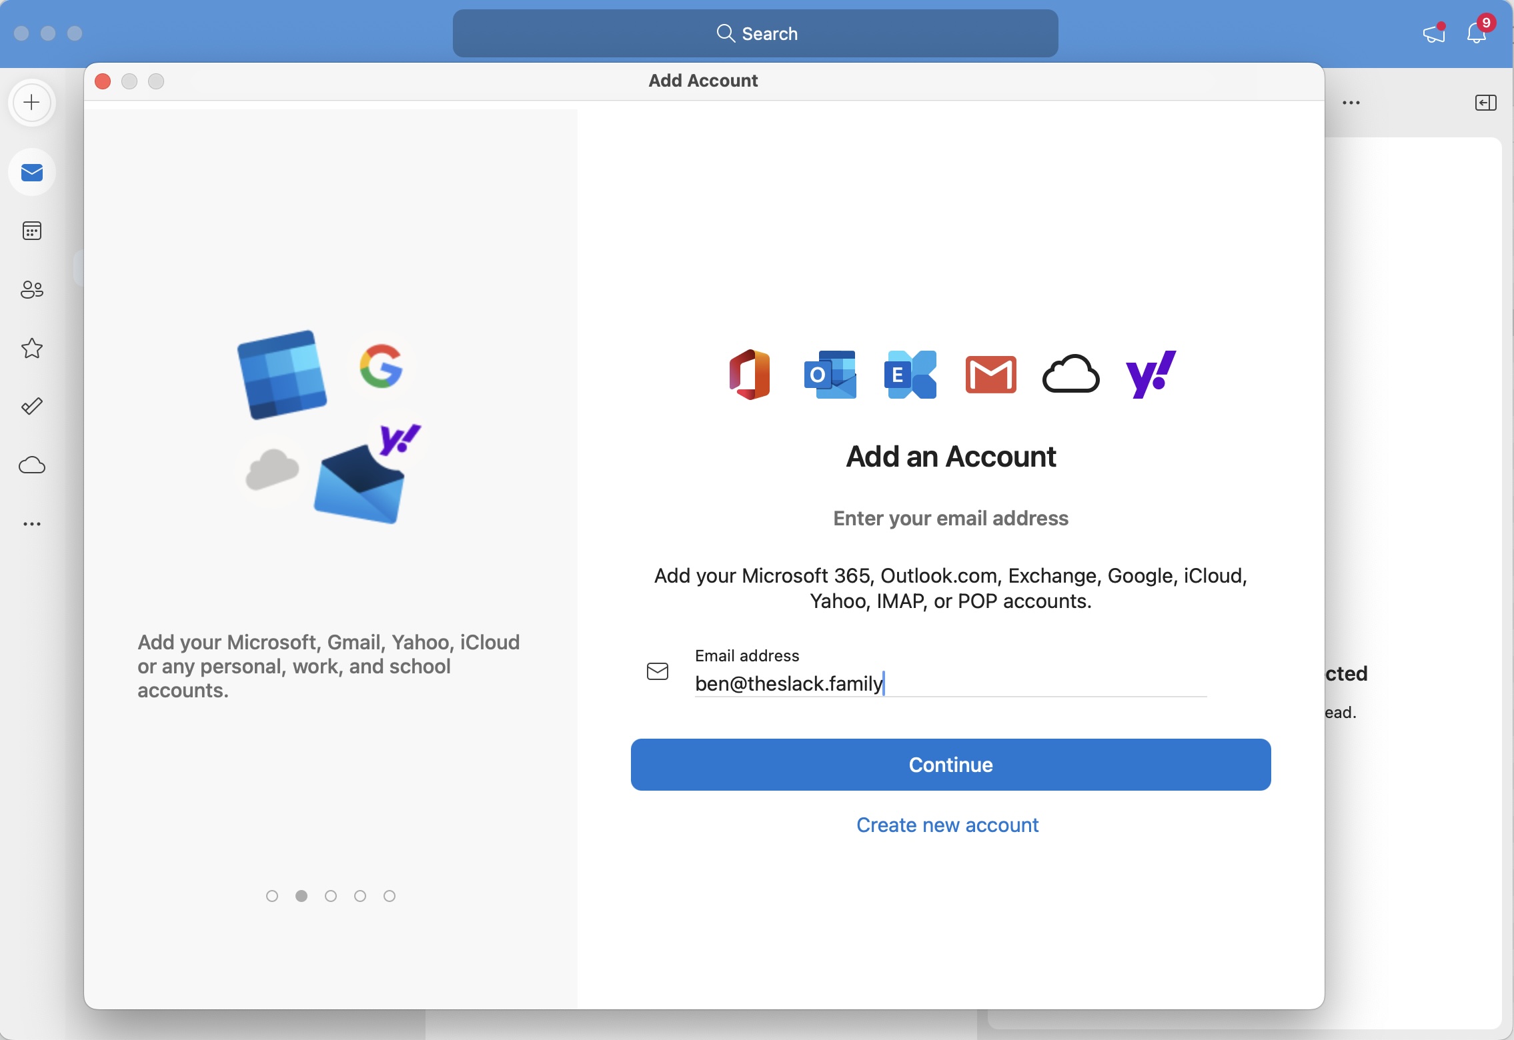Viewport: 1514px width, 1040px height.
Task: Close the Add Account dialog
Action: 103,81
